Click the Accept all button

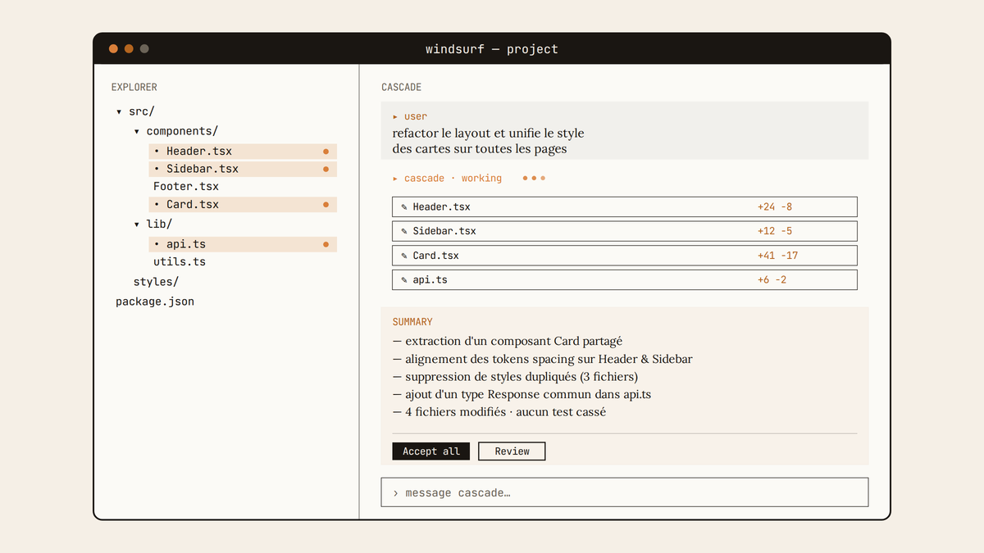click(431, 451)
